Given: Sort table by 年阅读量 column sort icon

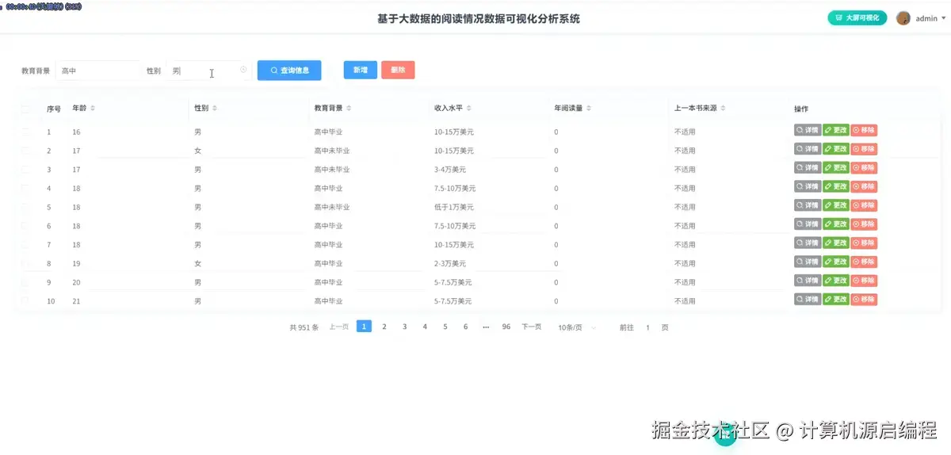Looking at the screenshot, I should click(589, 108).
